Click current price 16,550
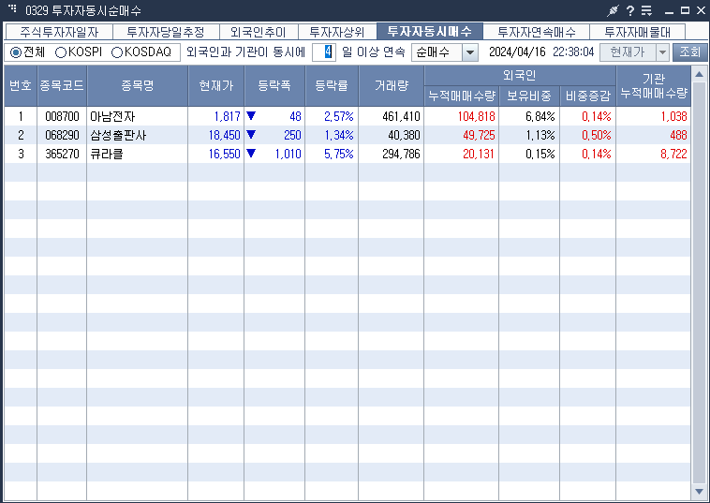This screenshot has width=710, height=503. click(x=225, y=154)
